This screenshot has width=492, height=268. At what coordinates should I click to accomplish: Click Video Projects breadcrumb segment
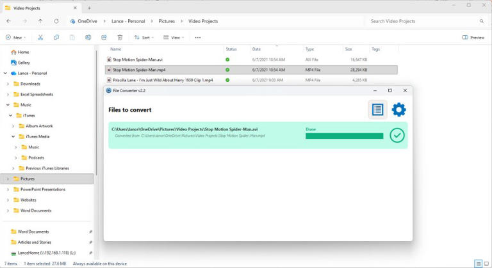[x=203, y=21]
